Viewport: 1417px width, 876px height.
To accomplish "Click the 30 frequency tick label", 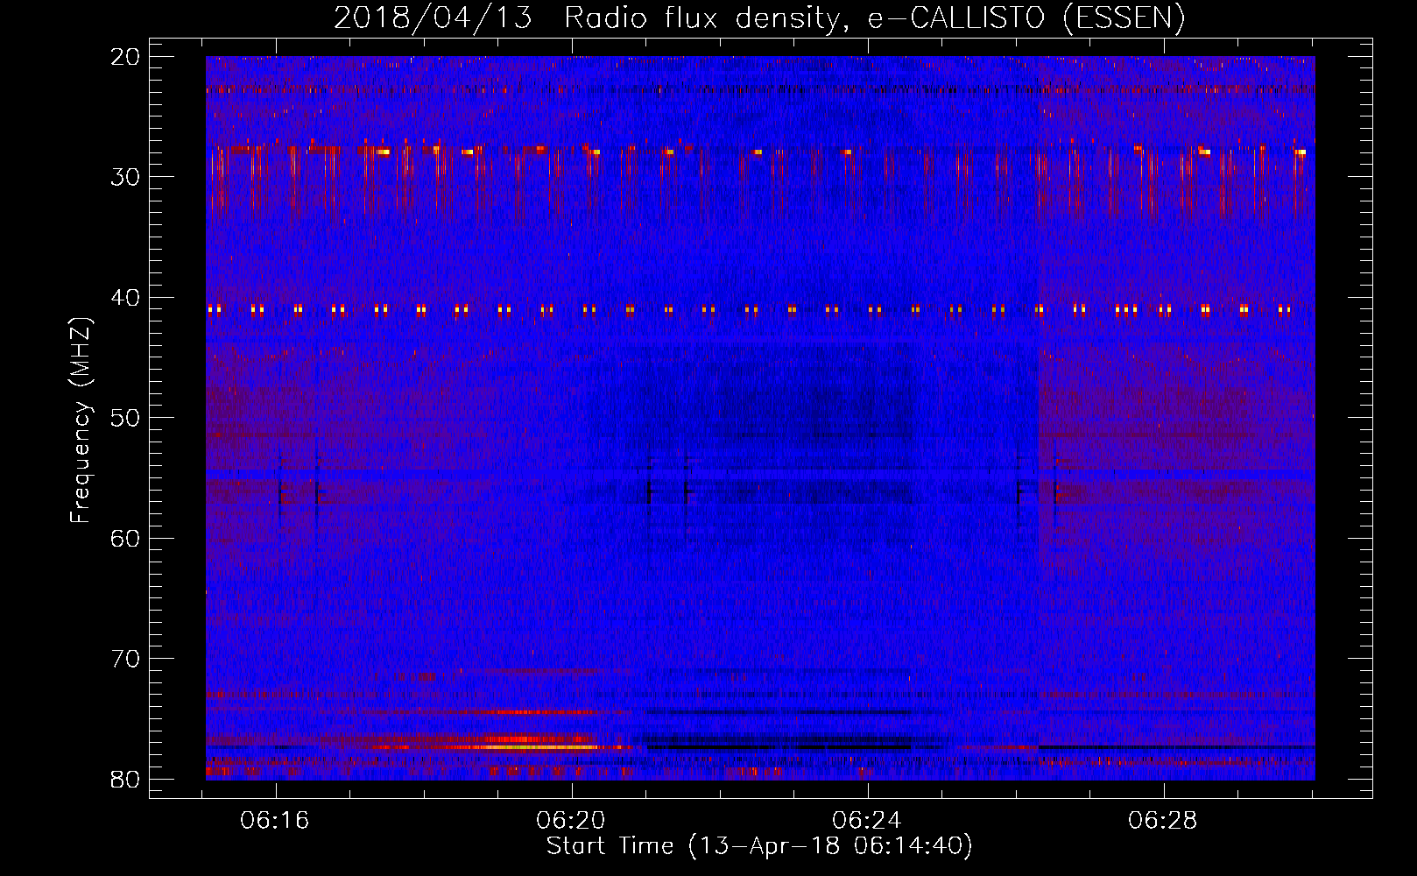I will [x=126, y=177].
